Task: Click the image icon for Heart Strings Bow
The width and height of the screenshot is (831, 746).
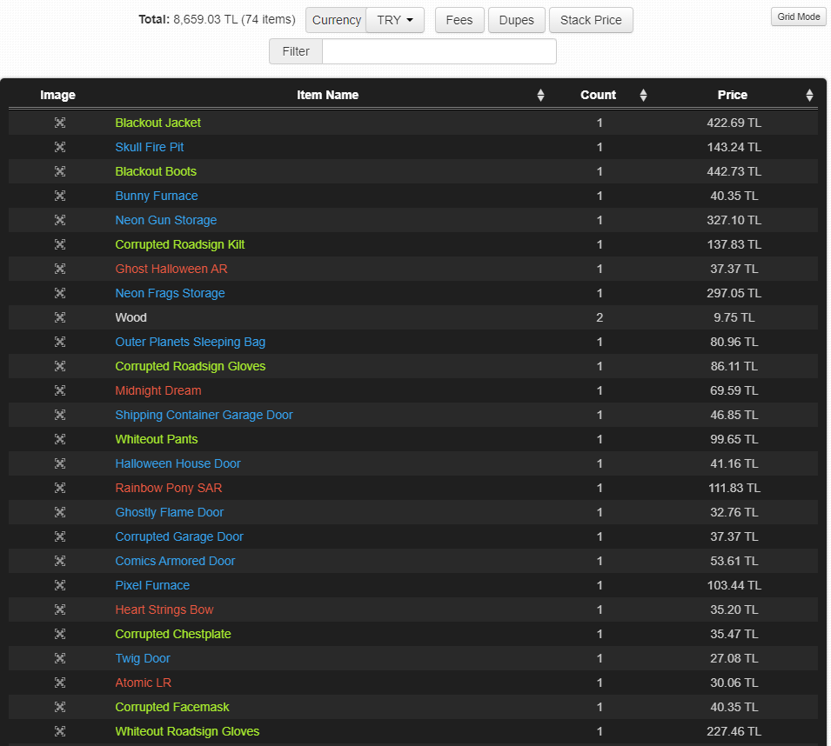Action: tap(60, 610)
